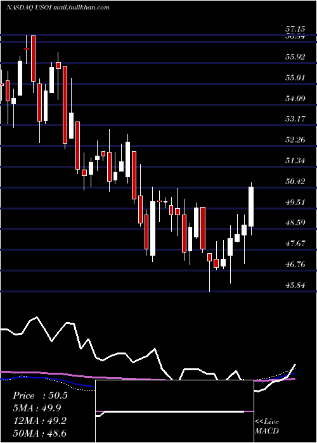Click the 46.76 price axis label
This screenshot has width=317, height=443.
point(295,265)
